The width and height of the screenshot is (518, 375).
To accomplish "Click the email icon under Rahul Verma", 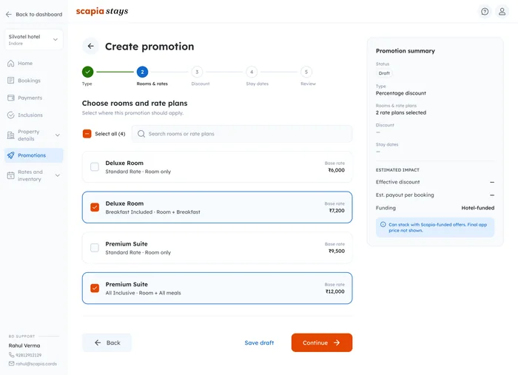I will 11,363.
